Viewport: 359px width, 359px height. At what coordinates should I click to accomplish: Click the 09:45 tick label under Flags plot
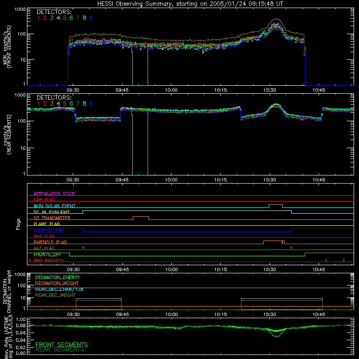(122, 270)
